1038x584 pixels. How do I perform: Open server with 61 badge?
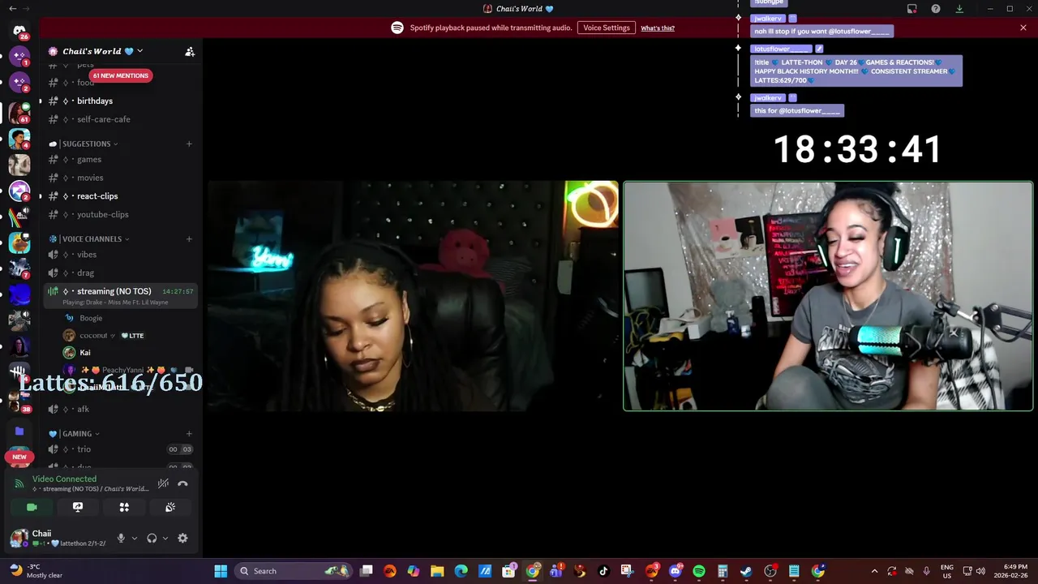19,112
